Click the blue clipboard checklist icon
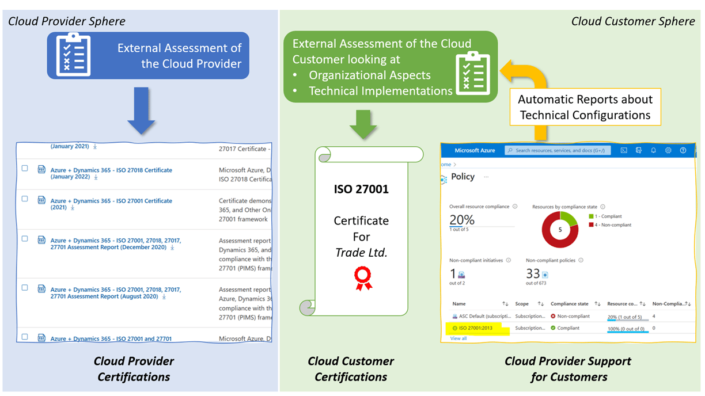705x396 pixels. [73, 55]
